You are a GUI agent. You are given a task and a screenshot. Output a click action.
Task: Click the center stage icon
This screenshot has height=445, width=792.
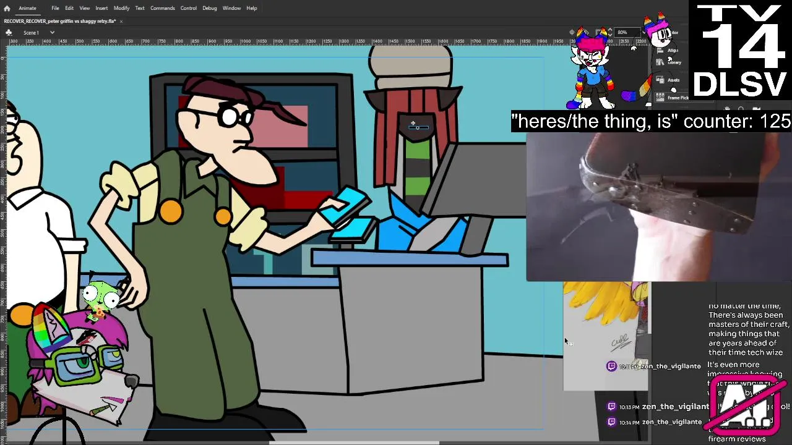pos(572,32)
